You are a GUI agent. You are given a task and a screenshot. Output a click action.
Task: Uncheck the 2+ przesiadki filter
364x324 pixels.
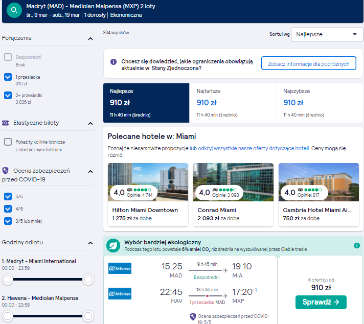tap(8, 96)
